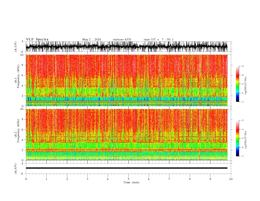Image resolution: width=260 pixels, height=201 pixels.
Task: Click time axis tick label "9"
Action: coord(210,179)
